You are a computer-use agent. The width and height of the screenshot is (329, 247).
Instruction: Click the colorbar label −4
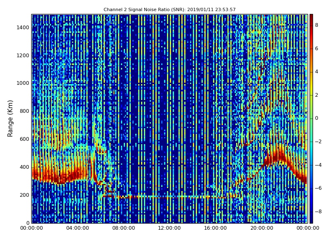(318, 165)
